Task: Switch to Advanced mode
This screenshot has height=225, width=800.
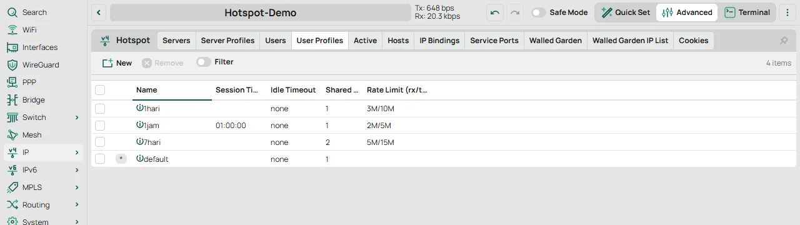Action: point(687,12)
